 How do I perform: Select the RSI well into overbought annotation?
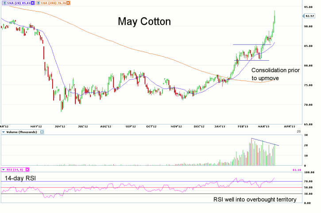[254, 200]
